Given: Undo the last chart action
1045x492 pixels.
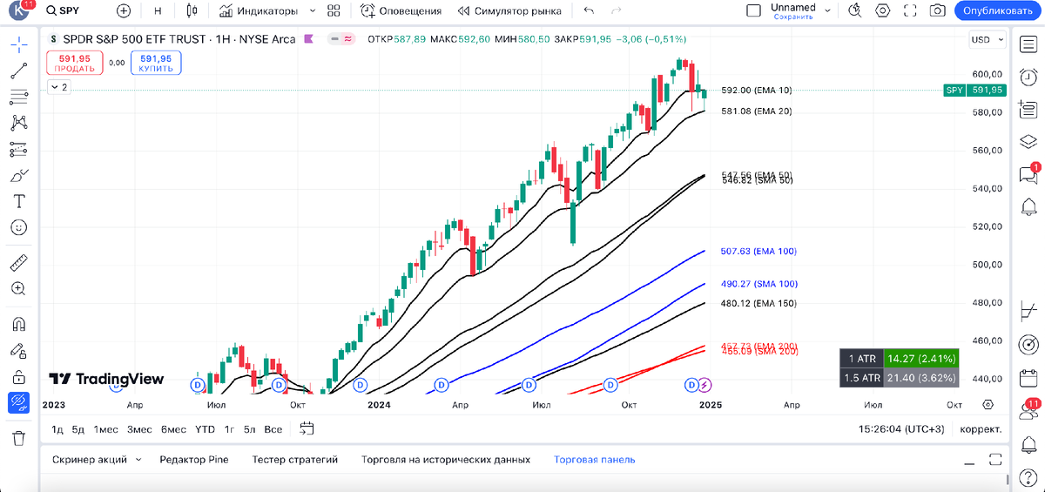Looking at the screenshot, I should (x=590, y=11).
